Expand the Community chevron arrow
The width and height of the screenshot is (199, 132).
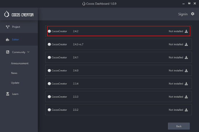pos(28,52)
